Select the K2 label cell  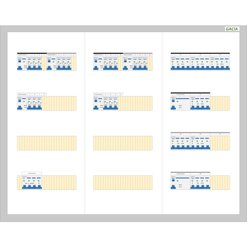pyautogui.click(x=200, y=55)
